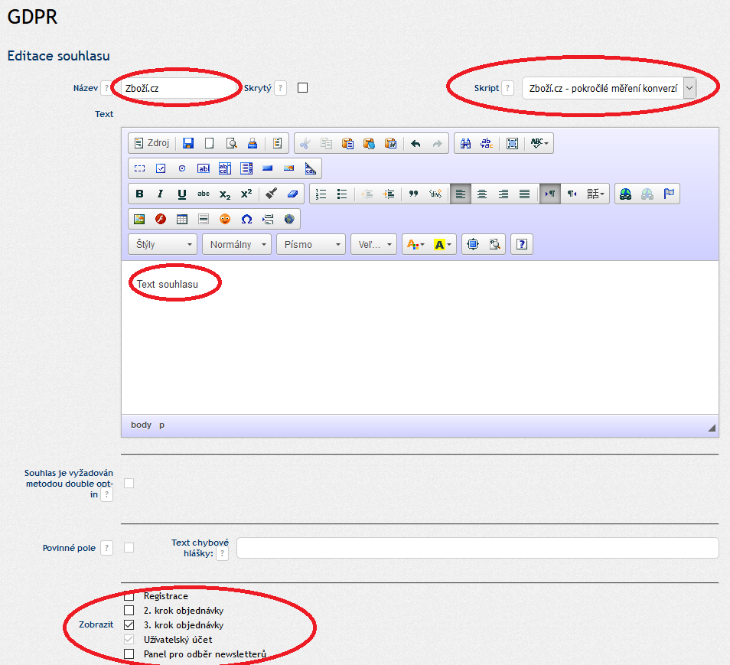Viewport: 730px width, 665px height.
Task: Expand the Štýly styles dropdown
Action: point(163,244)
